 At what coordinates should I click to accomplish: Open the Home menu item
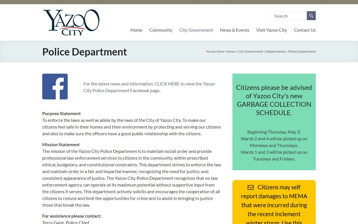click(136, 30)
